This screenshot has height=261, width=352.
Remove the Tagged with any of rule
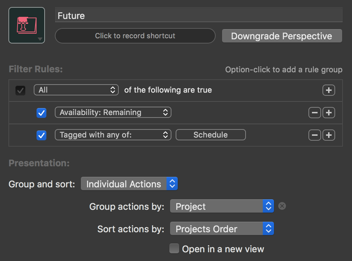coord(314,135)
